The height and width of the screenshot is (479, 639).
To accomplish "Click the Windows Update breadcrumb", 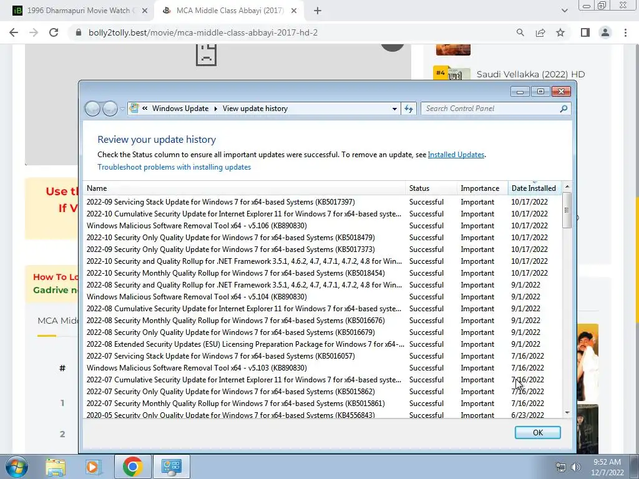I will tap(180, 109).
